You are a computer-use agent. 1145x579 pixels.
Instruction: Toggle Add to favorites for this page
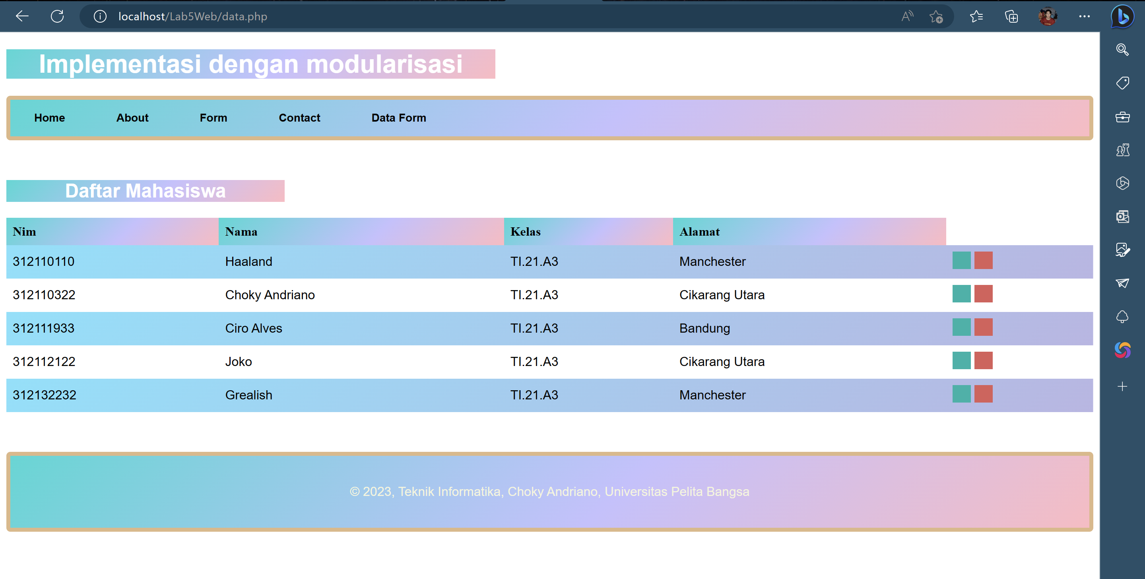click(x=936, y=16)
